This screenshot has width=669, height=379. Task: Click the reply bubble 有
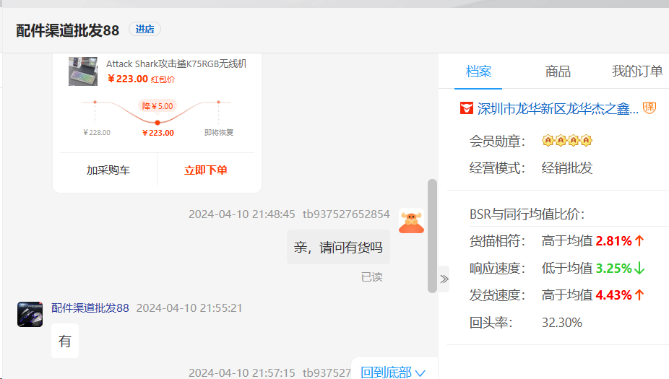pyautogui.click(x=65, y=341)
